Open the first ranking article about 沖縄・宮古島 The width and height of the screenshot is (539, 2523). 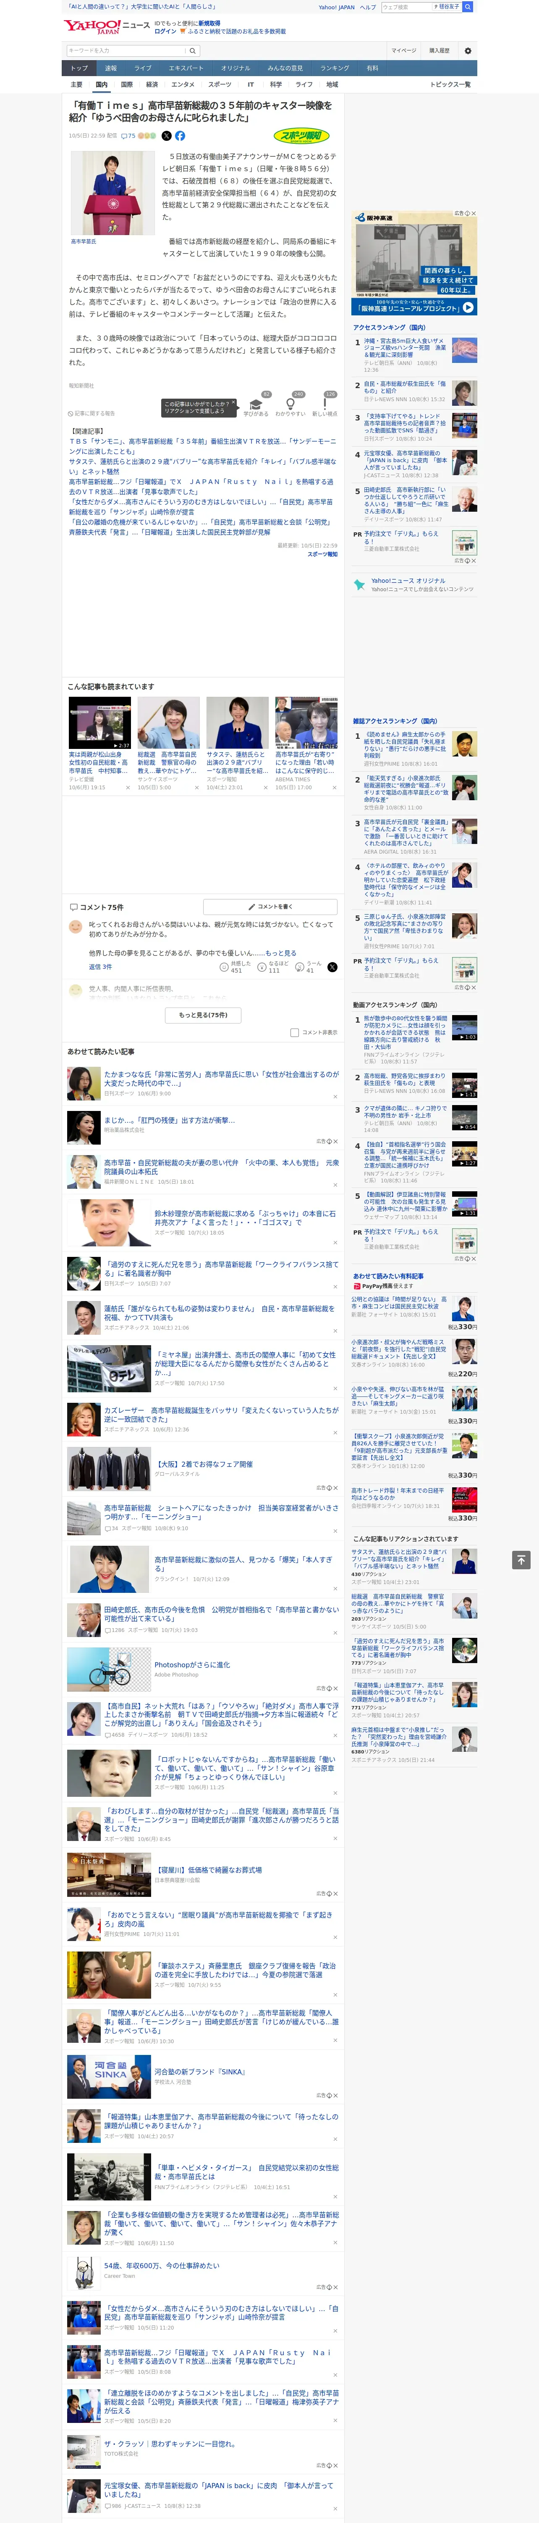click(405, 349)
